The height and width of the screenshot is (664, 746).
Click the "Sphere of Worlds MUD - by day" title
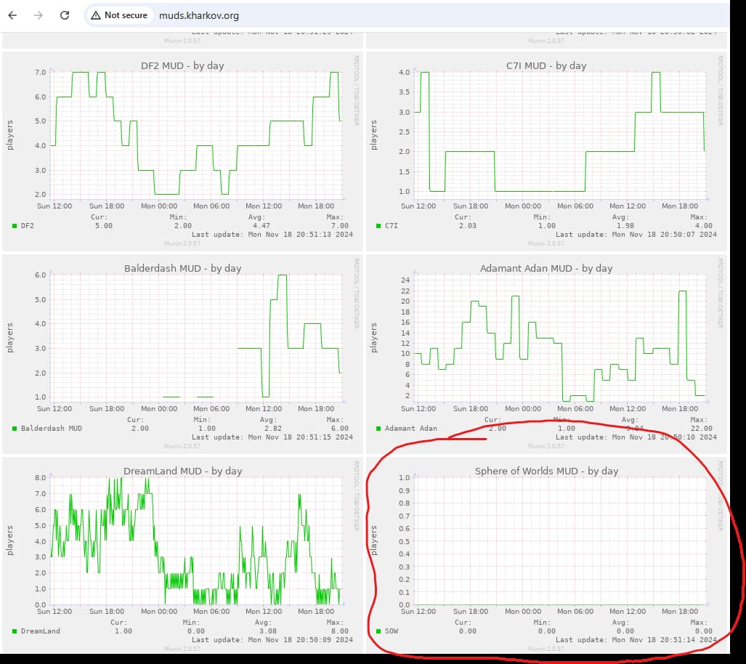click(547, 471)
